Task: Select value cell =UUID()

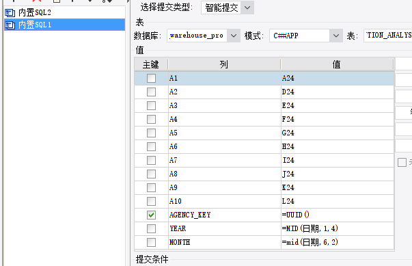Action: [x=337, y=215]
